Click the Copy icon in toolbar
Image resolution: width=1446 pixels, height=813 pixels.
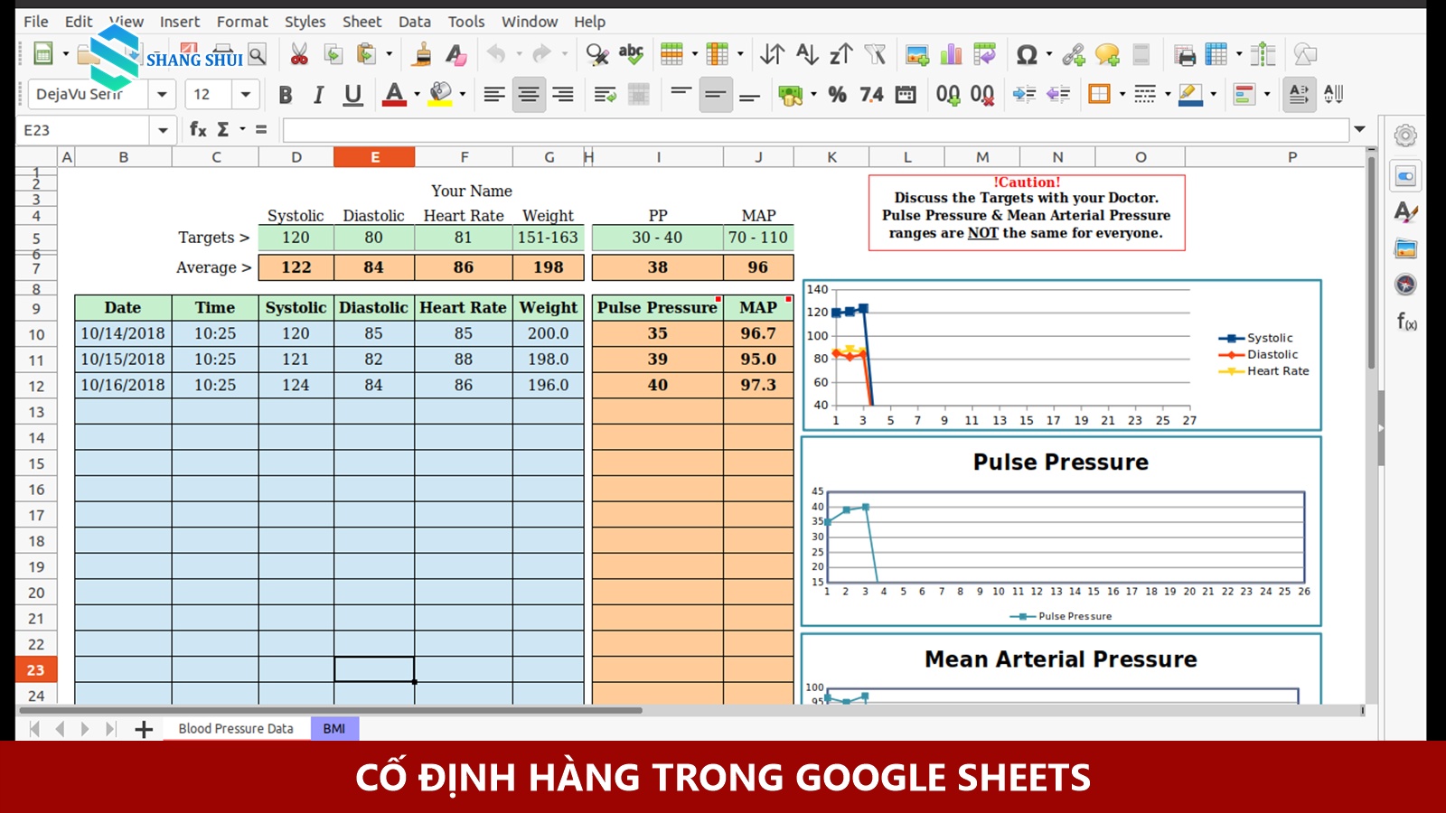(x=333, y=55)
